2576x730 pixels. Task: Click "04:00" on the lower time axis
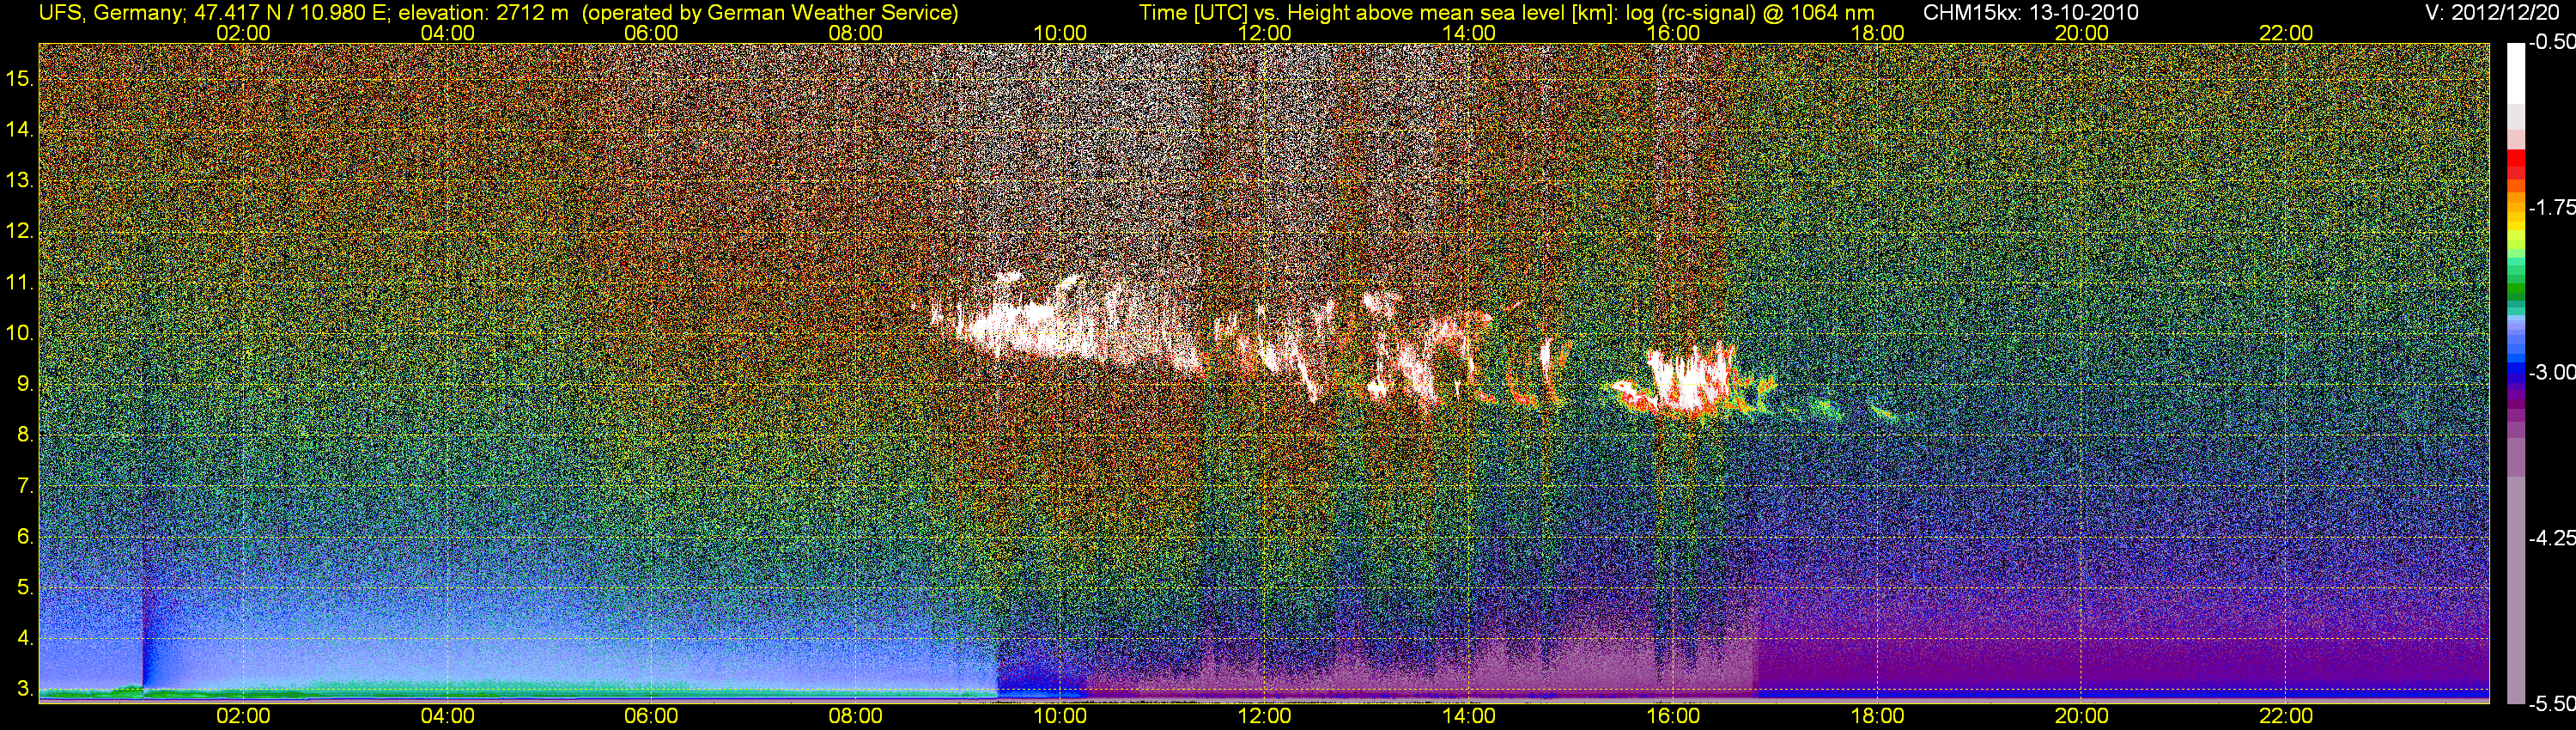(x=447, y=716)
